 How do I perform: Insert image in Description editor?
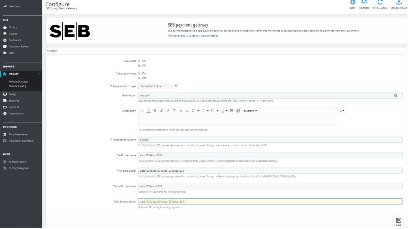click(232, 111)
